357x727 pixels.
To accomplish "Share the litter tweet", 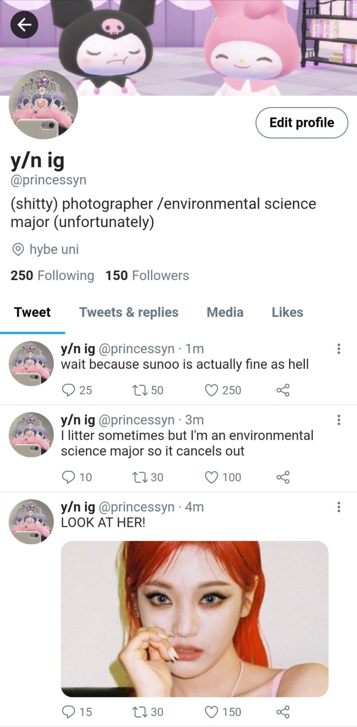I will 283,477.
